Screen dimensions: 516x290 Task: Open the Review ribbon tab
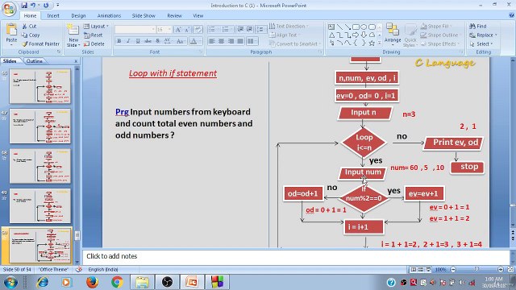[x=174, y=15]
